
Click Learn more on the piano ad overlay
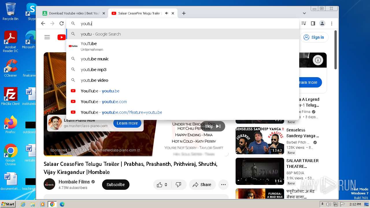[x=127, y=123]
